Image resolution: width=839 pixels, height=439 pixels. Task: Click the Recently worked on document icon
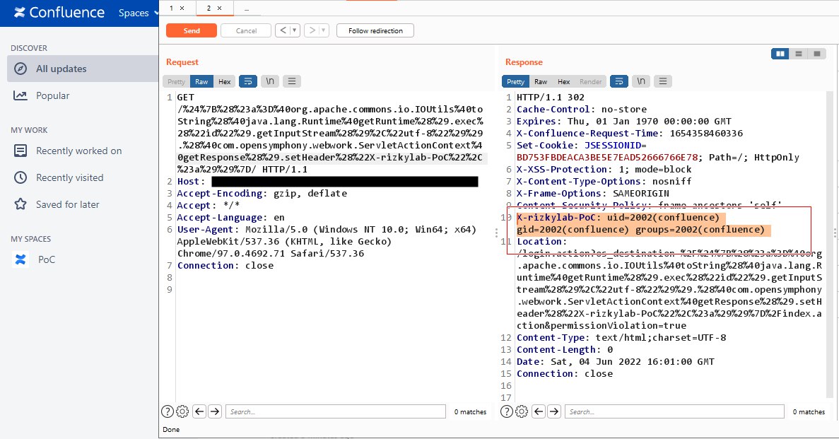(20, 151)
